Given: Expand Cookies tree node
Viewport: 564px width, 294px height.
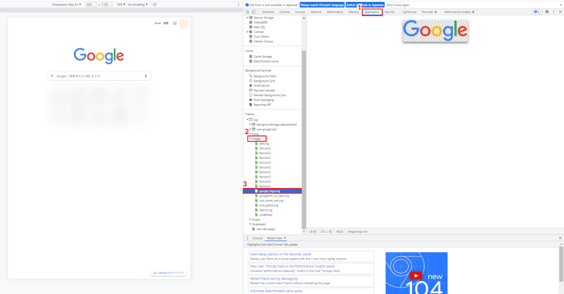Looking at the screenshot, I should pyautogui.click(x=247, y=32).
